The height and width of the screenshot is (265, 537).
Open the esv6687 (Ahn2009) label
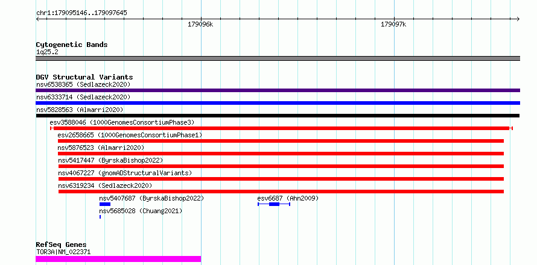(x=288, y=198)
